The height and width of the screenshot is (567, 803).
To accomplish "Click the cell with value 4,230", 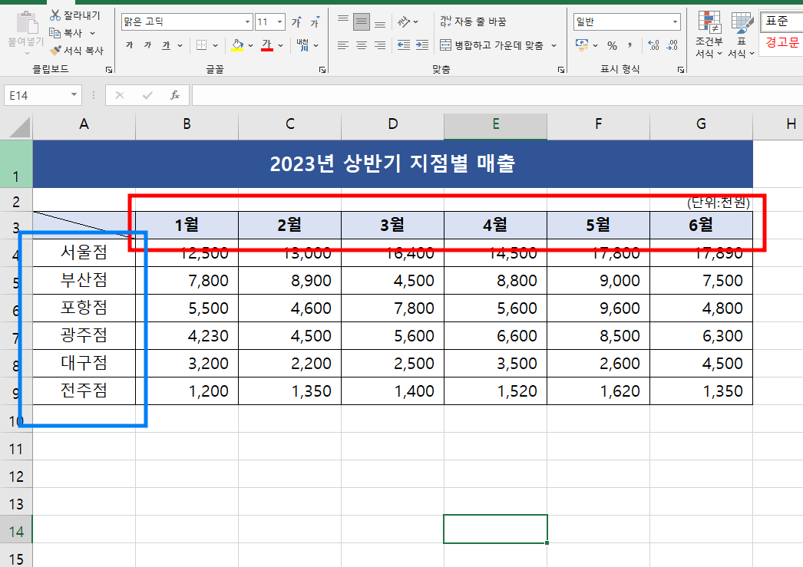I will (x=187, y=336).
